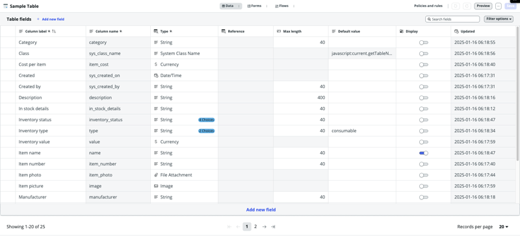520x236 pixels.
Task: Focus the Search fields input
Action: (452, 19)
